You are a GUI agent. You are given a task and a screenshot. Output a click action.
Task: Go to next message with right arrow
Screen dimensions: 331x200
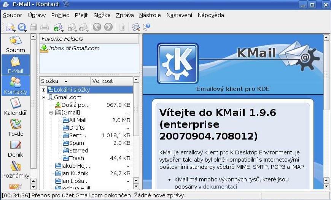pos(108,27)
